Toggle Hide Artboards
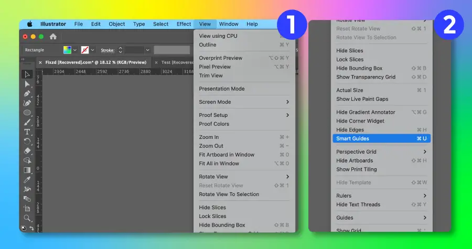The width and height of the screenshot is (472, 249). click(x=381, y=160)
